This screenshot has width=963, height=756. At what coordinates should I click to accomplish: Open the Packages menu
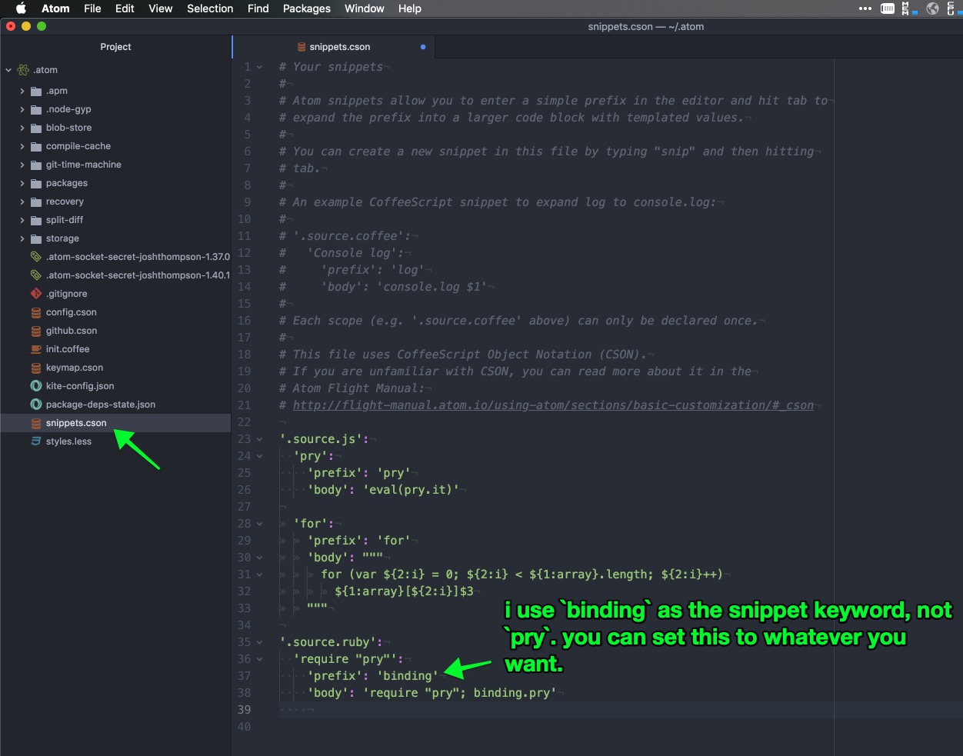[306, 8]
